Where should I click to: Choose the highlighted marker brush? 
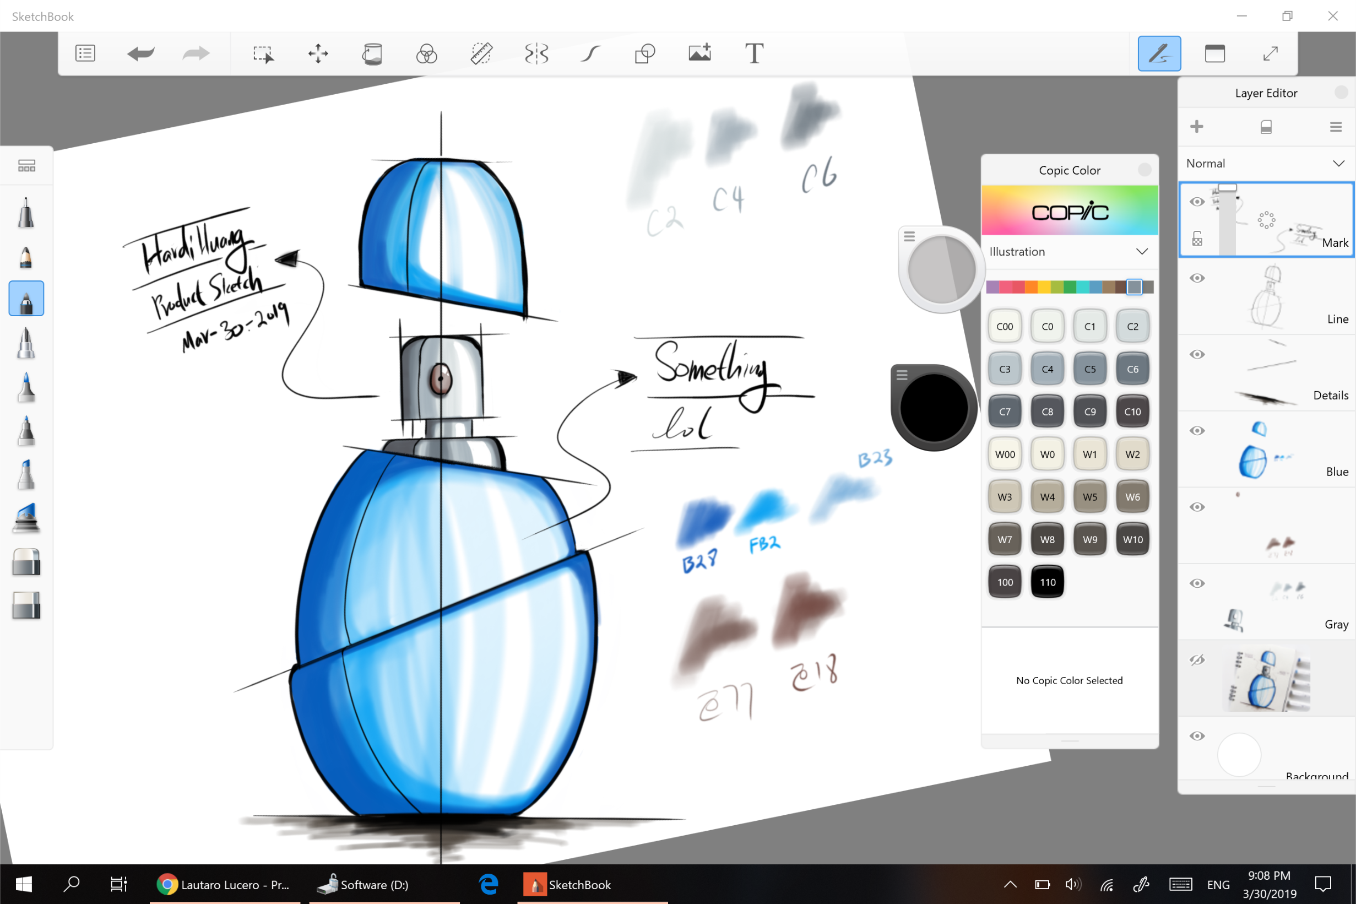pos(26,298)
